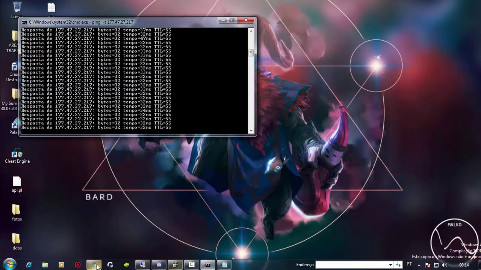Click the red circular recorder taskbar icon
This screenshot has height=270, width=481.
pos(78,265)
